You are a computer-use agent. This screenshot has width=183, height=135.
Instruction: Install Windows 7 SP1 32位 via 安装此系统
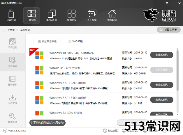[162, 85]
